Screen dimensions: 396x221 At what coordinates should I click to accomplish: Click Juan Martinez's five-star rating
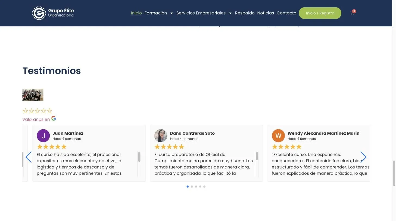tap(52, 147)
